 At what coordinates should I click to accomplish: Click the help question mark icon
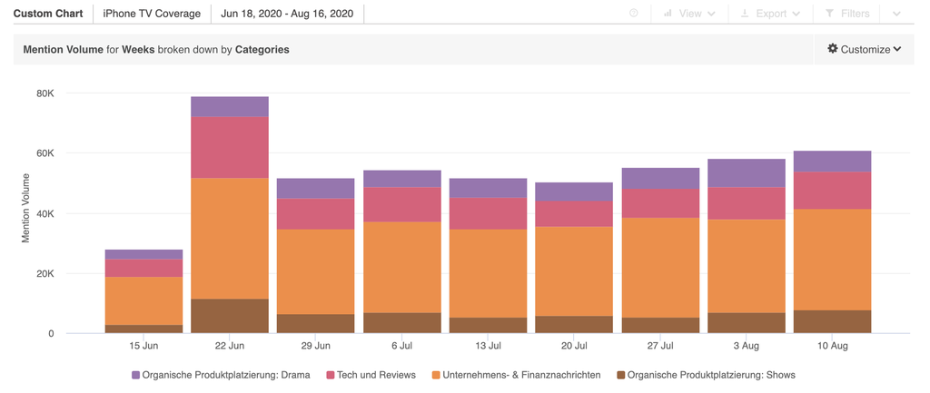coord(634,14)
